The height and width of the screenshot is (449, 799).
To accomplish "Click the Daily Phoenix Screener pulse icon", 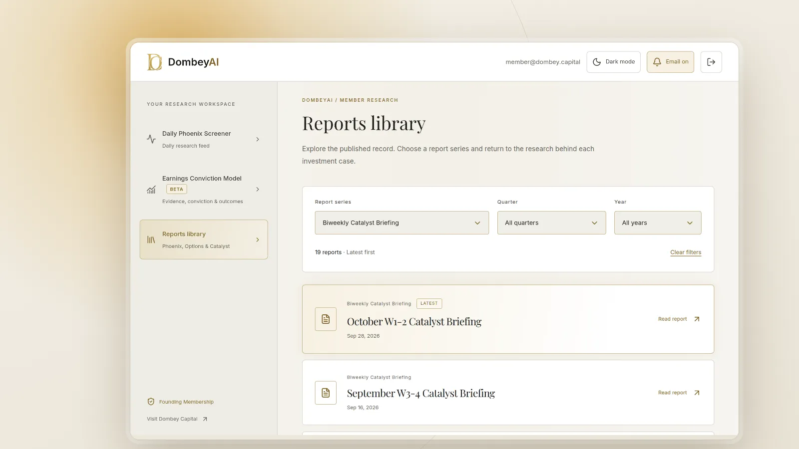I will tap(151, 139).
